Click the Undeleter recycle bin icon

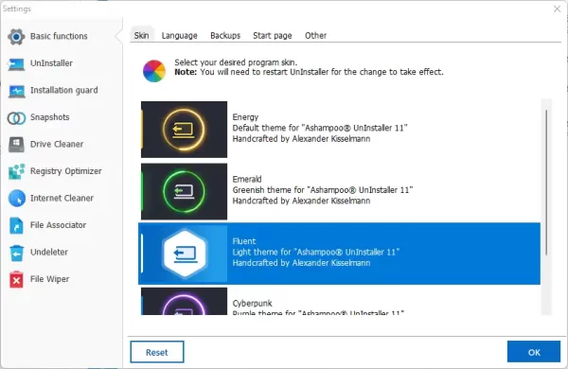(x=16, y=253)
